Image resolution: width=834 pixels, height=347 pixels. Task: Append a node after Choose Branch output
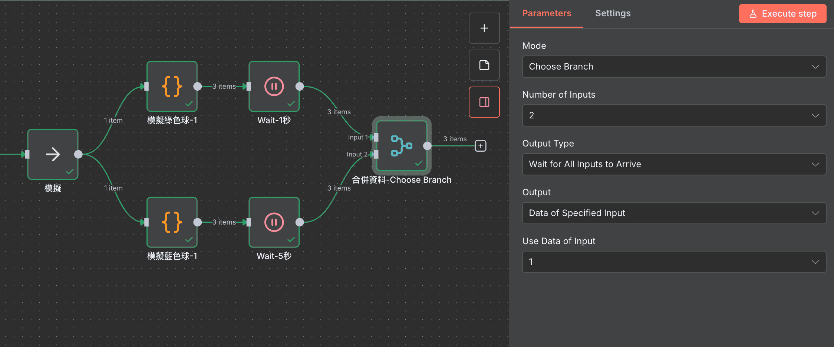pyautogui.click(x=480, y=146)
